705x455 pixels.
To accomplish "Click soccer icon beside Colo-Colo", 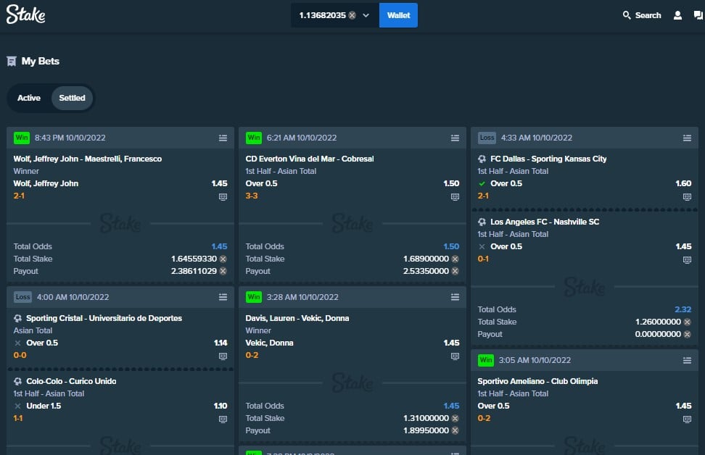I will coord(17,381).
